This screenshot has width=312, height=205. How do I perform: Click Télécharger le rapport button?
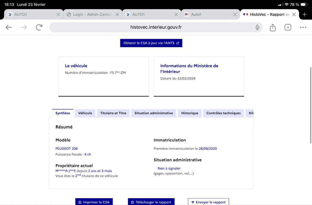[151, 202]
